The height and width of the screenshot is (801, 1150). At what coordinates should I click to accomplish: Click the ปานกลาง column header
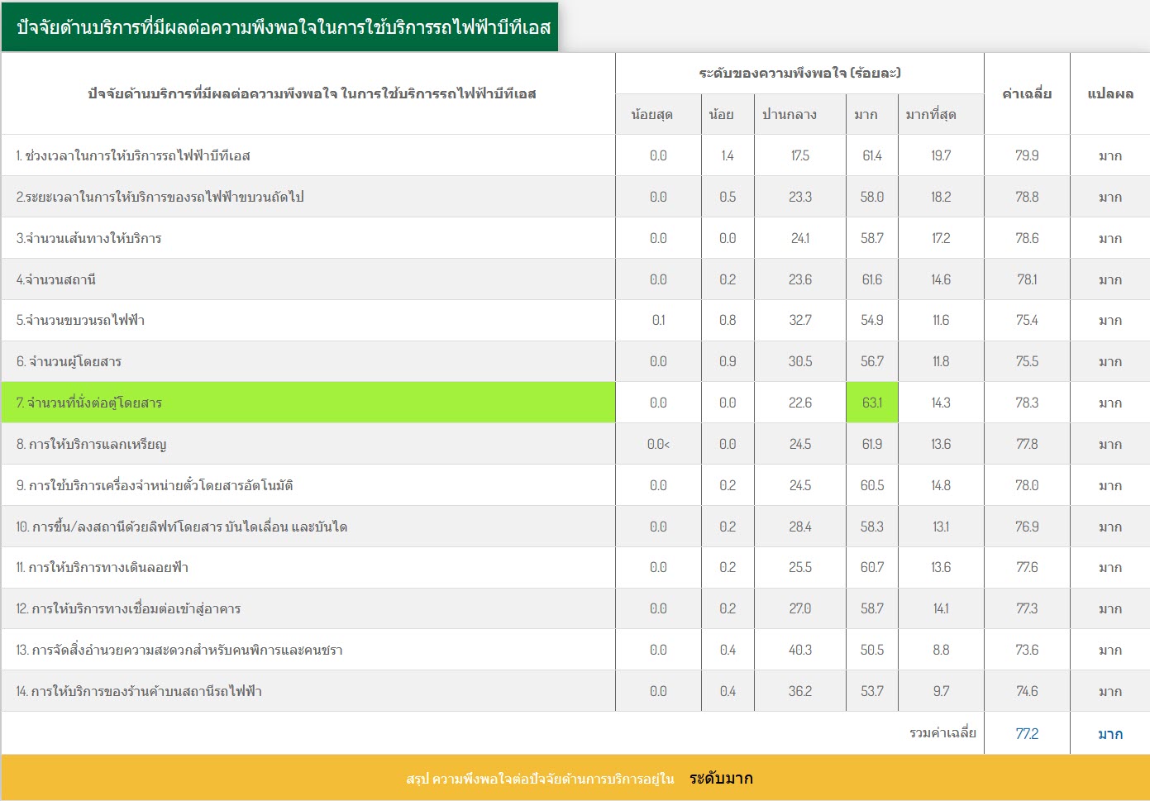(x=789, y=115)
